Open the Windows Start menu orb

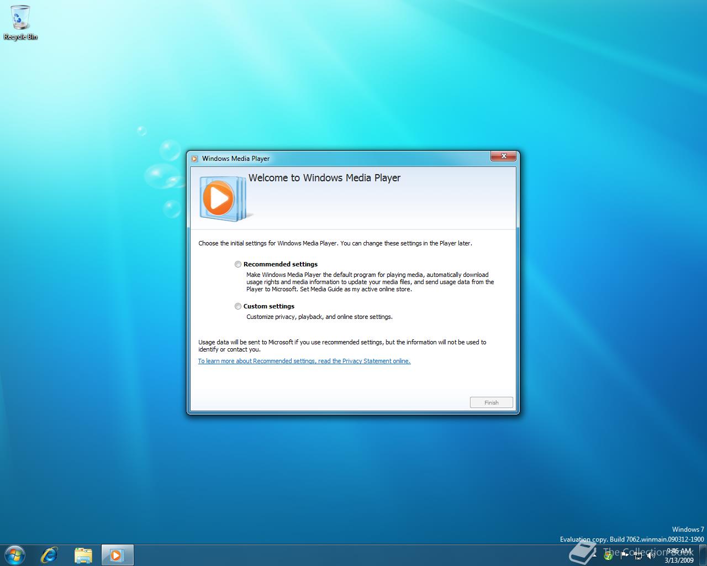15,555
